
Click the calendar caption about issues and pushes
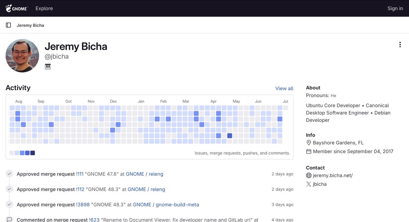tap(242, 153)
